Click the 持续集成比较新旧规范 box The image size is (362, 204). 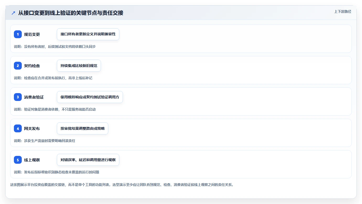(x=79, y=66)
